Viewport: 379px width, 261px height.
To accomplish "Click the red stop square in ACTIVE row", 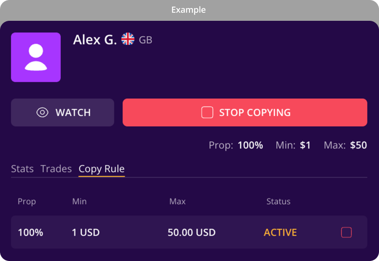I will [x=346, y=232].
